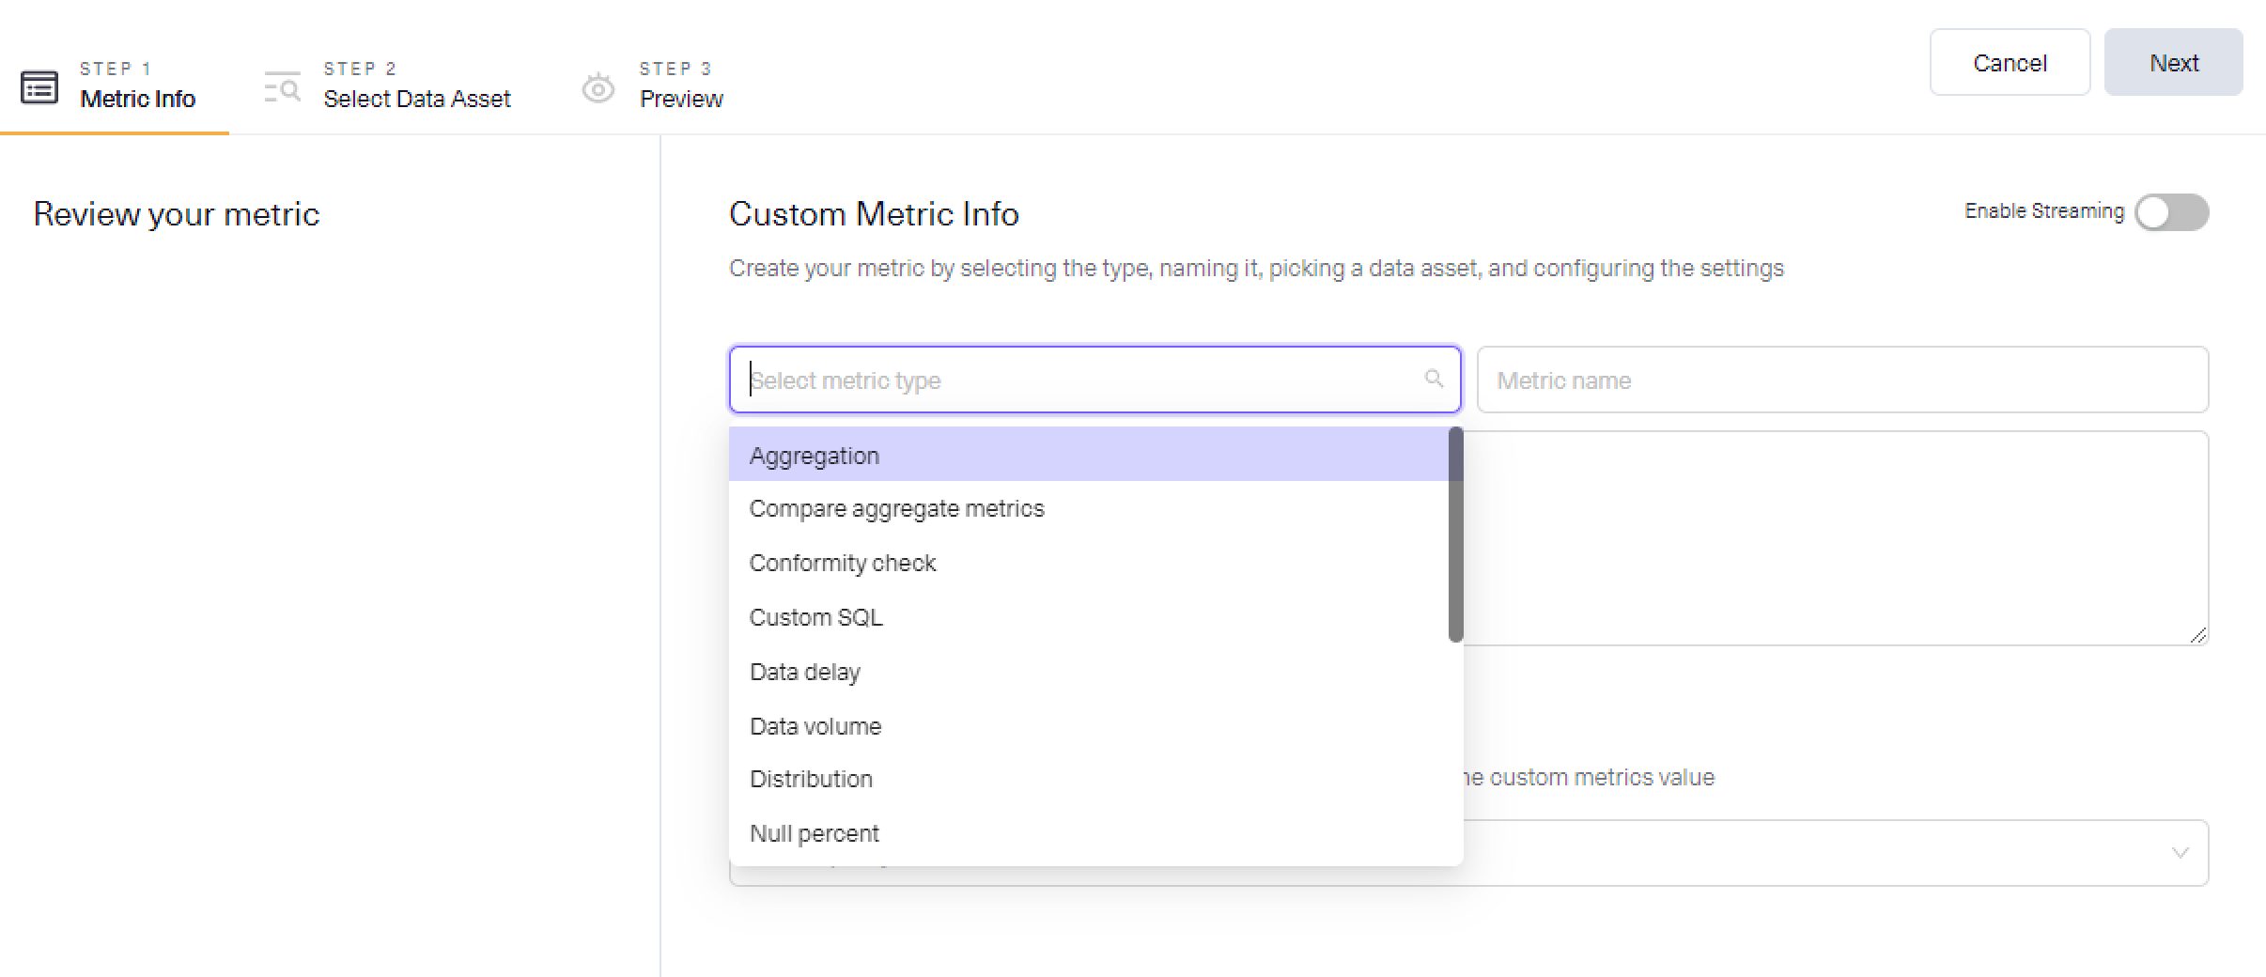Click the Next button
2266x977 pixels.
[2173, 63]
